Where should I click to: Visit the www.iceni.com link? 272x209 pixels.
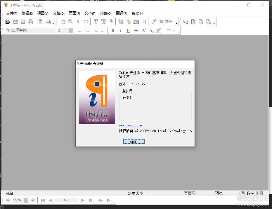(x=130, y=125)
